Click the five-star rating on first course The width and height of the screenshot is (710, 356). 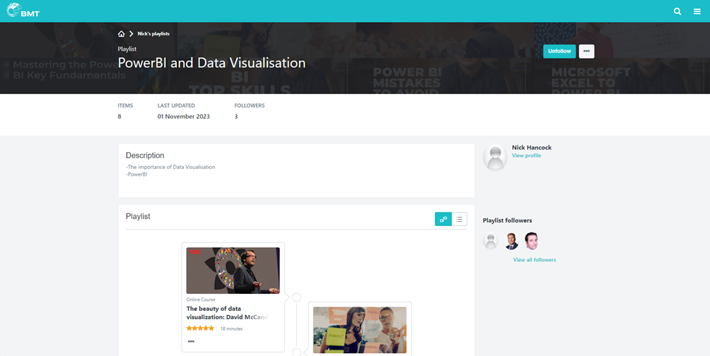click(200, 328)
